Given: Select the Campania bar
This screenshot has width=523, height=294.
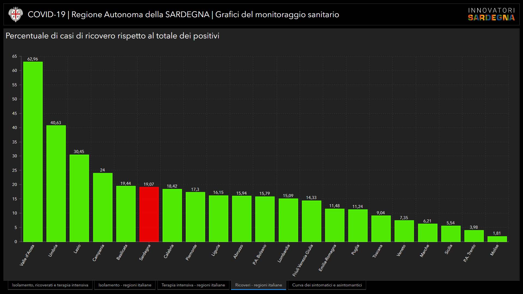Looking at the screenshot, I should [103, 207].
